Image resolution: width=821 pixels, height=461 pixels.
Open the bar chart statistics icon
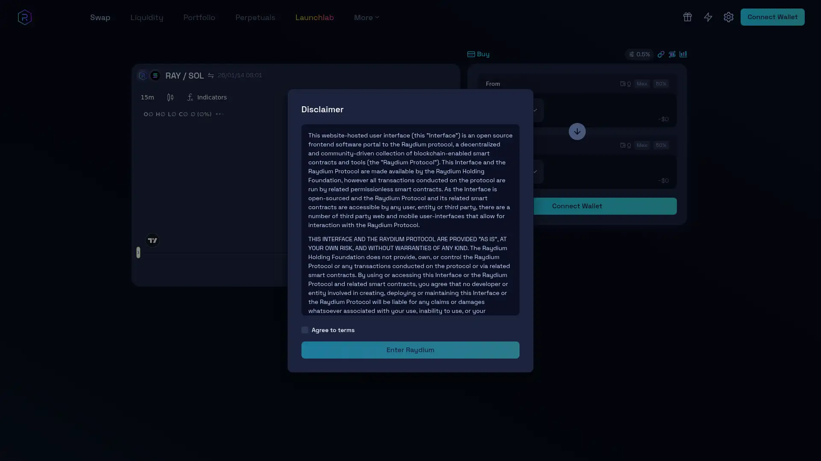(683, 54)
